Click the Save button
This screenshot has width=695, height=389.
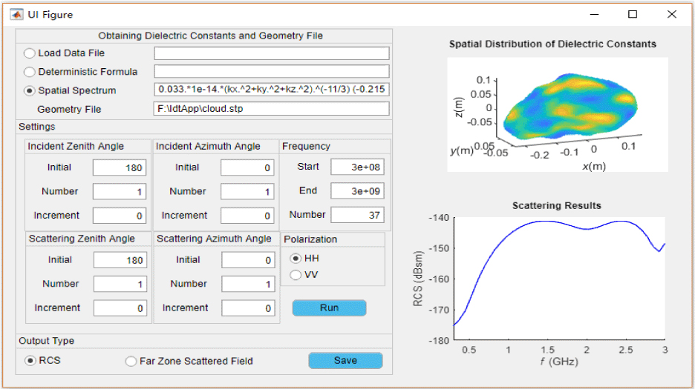coord(345,361)
